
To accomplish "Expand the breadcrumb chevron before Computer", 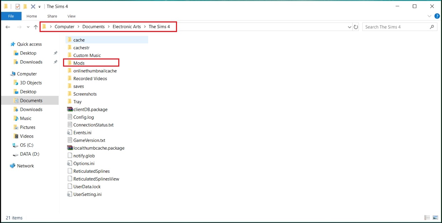I will click(x=51, y=27).
